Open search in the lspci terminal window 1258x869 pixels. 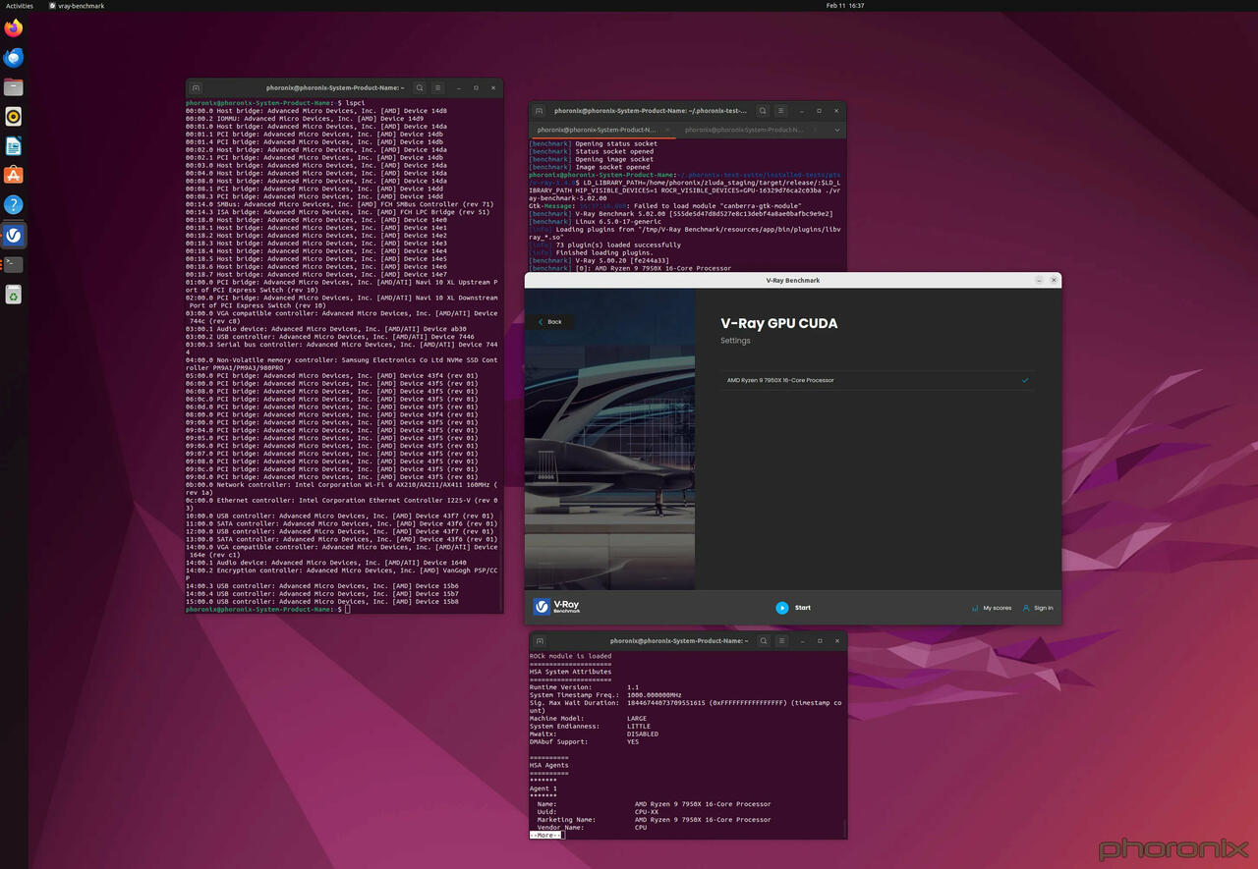pyautogui.click(x=420, y=87)
